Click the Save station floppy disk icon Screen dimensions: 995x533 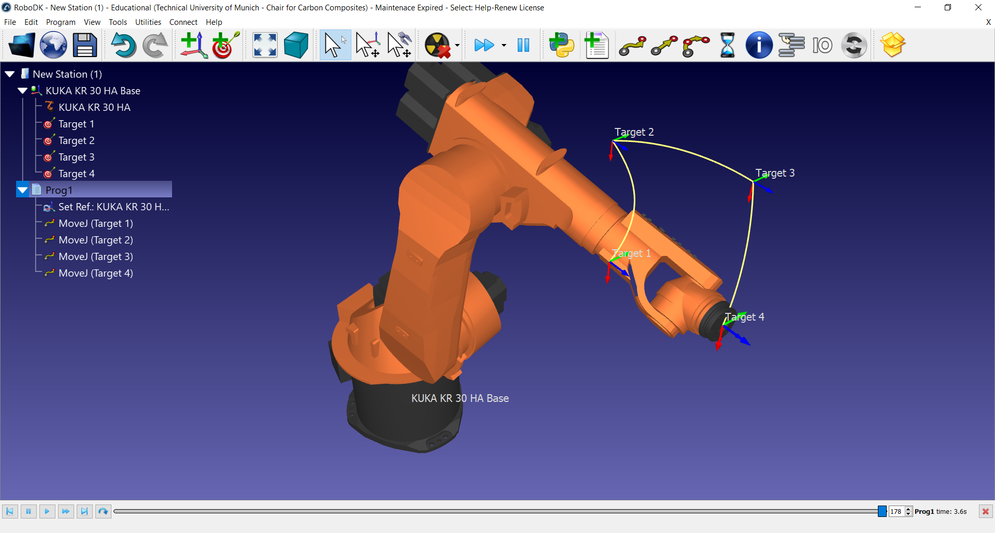85,45
